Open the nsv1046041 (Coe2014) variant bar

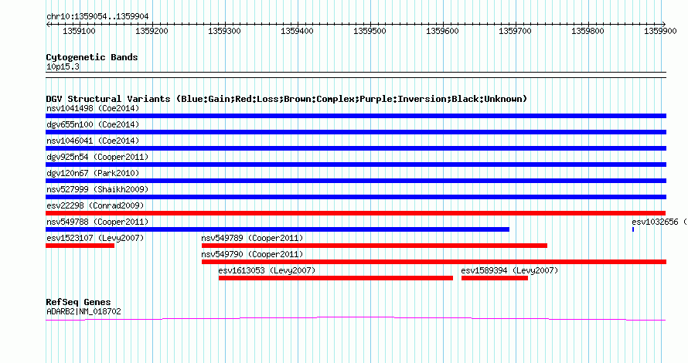tap(356, 148)
